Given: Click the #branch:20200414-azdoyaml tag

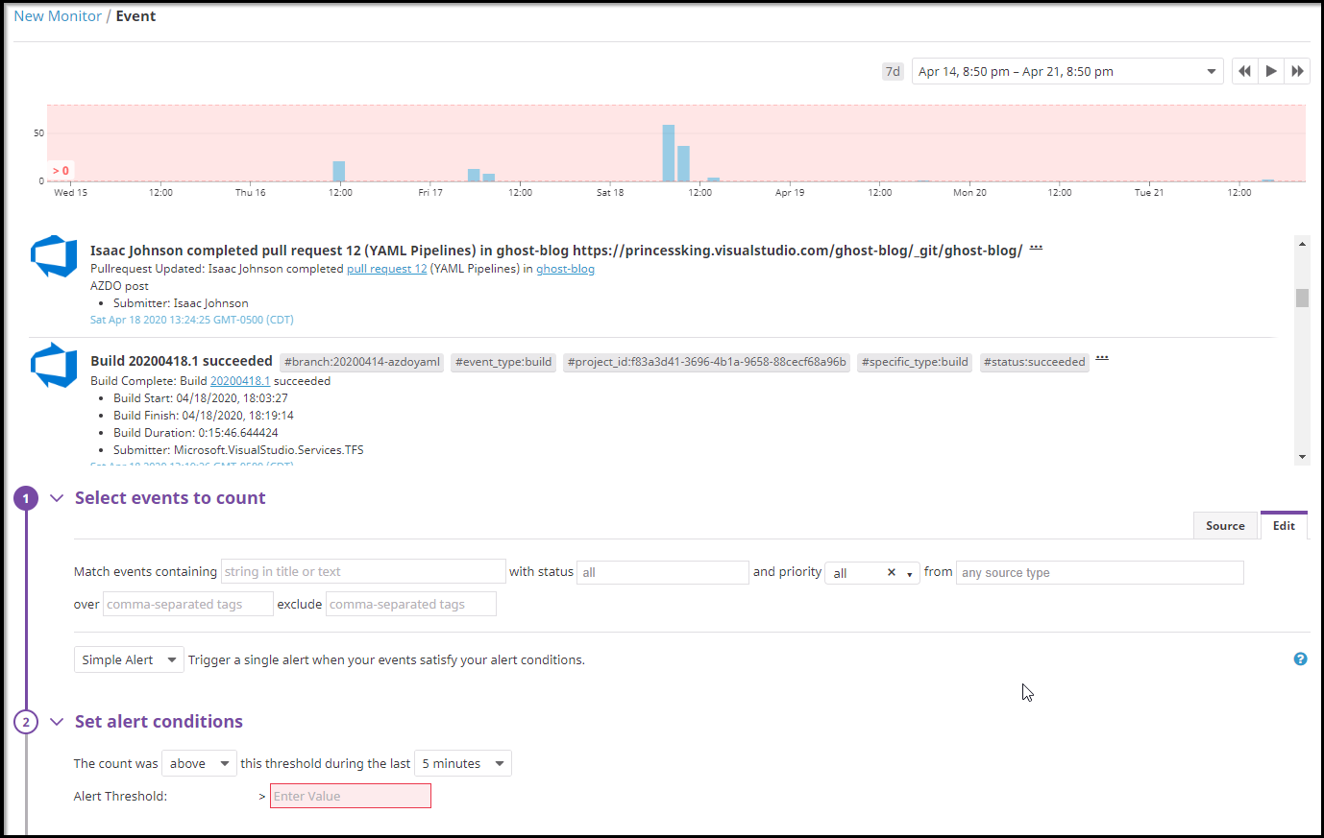Looking at the screenshot, I should tap(362, 362).
